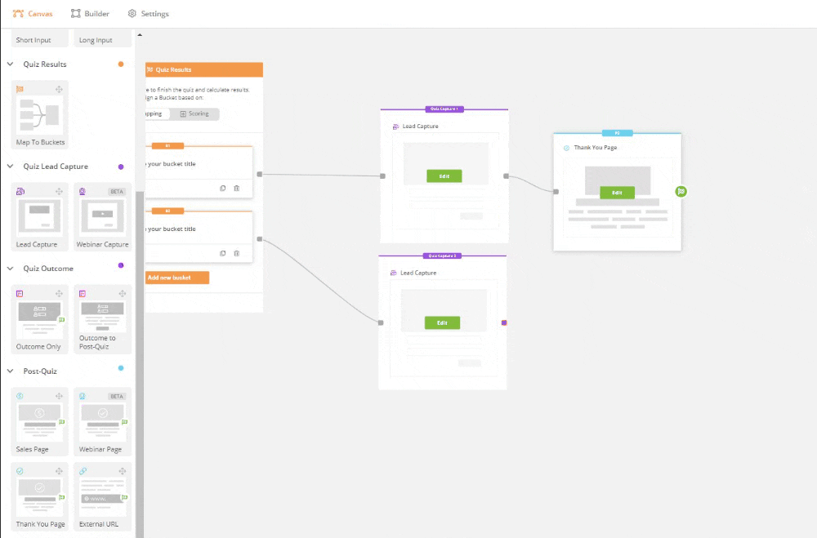Image resolution: width=817 pixels, height=538 pixels.
Task: Click the sidebar scroll up arrow
Action: click(x=140, y=35)
